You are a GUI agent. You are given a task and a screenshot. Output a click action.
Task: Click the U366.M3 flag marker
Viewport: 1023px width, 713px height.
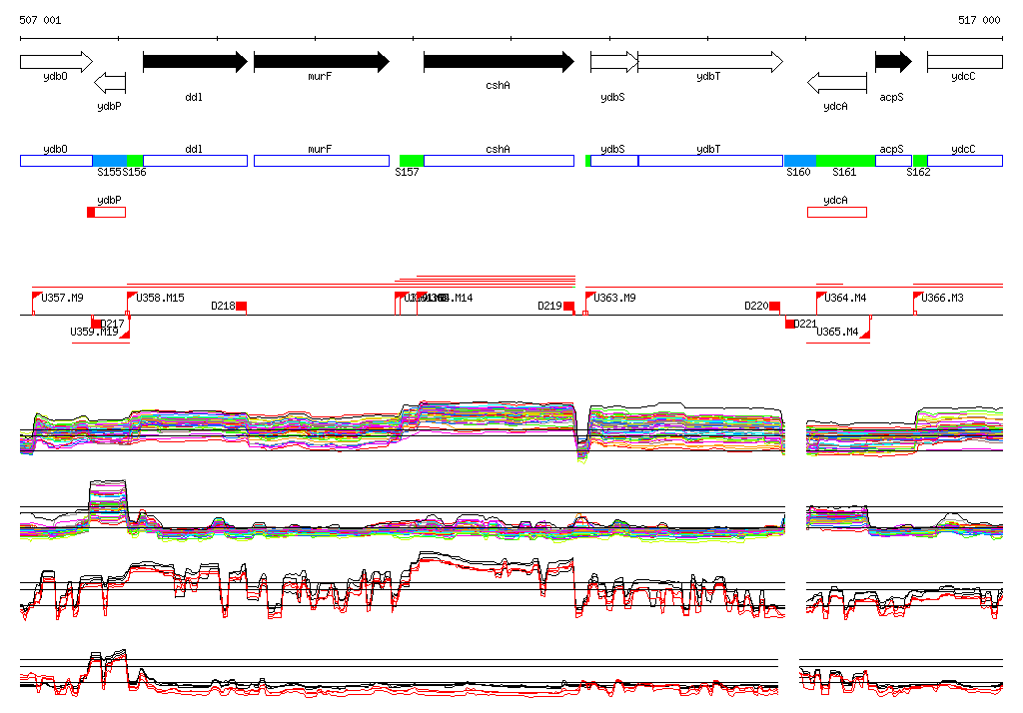coord(917,297)
